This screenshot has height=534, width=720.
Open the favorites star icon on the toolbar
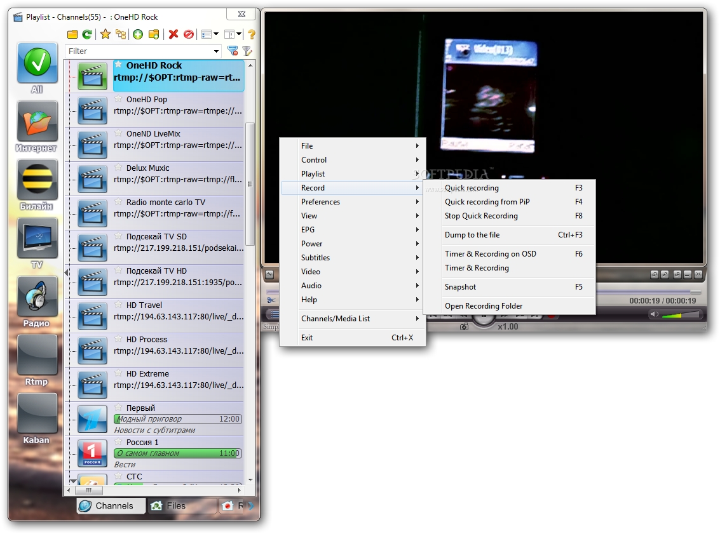(x=104, y=34)
